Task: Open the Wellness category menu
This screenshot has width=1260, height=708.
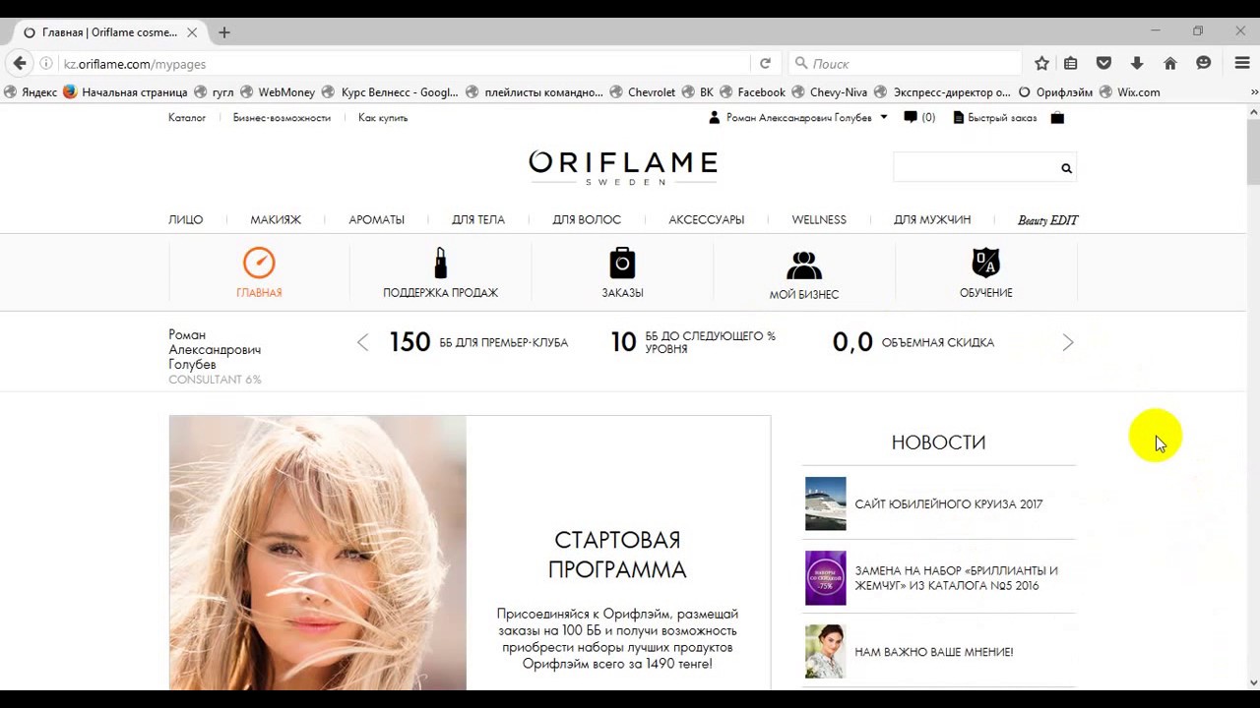Action: point(819,220)
